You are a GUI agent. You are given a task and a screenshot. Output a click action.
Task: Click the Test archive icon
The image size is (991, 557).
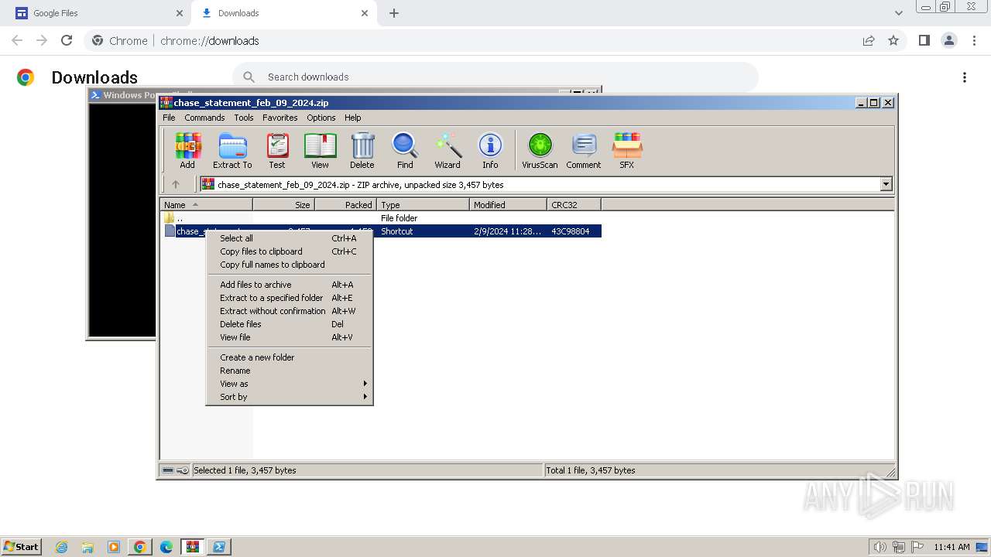point(277,150)
